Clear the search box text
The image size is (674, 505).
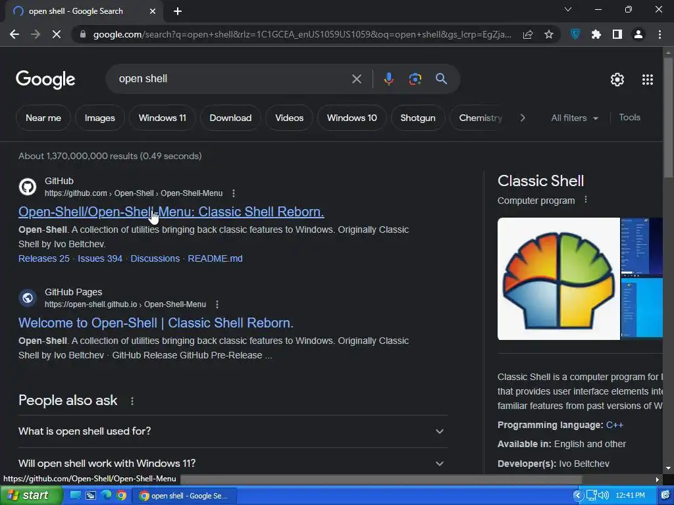coord(356,79)
